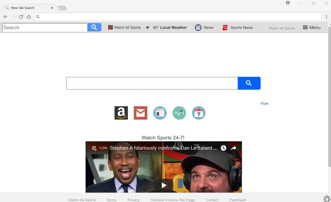Expand the 1/200 video playlist
The width and height of the screenshot is (331, 202).
tap(94, 148)
